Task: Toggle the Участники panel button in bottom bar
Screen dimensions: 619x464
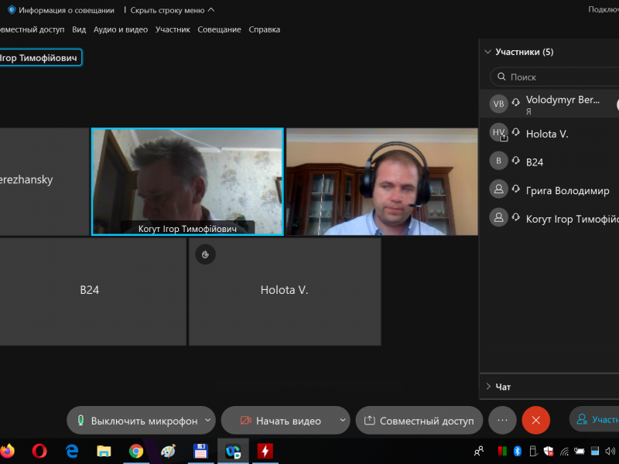Action: 596,420
